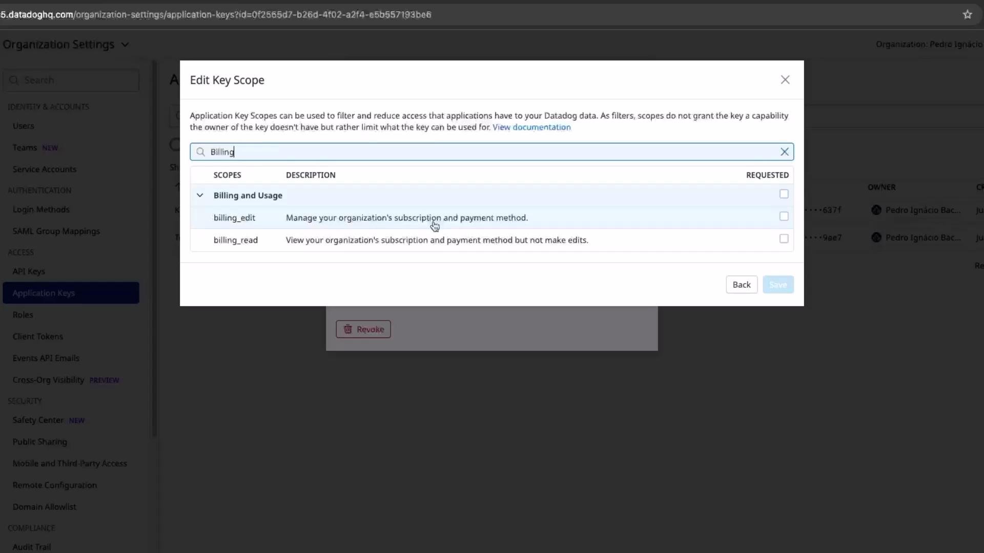Viewport: 984px width, 553px height.
Task: Go to API Keys page
Action: [x=29, y=271]
